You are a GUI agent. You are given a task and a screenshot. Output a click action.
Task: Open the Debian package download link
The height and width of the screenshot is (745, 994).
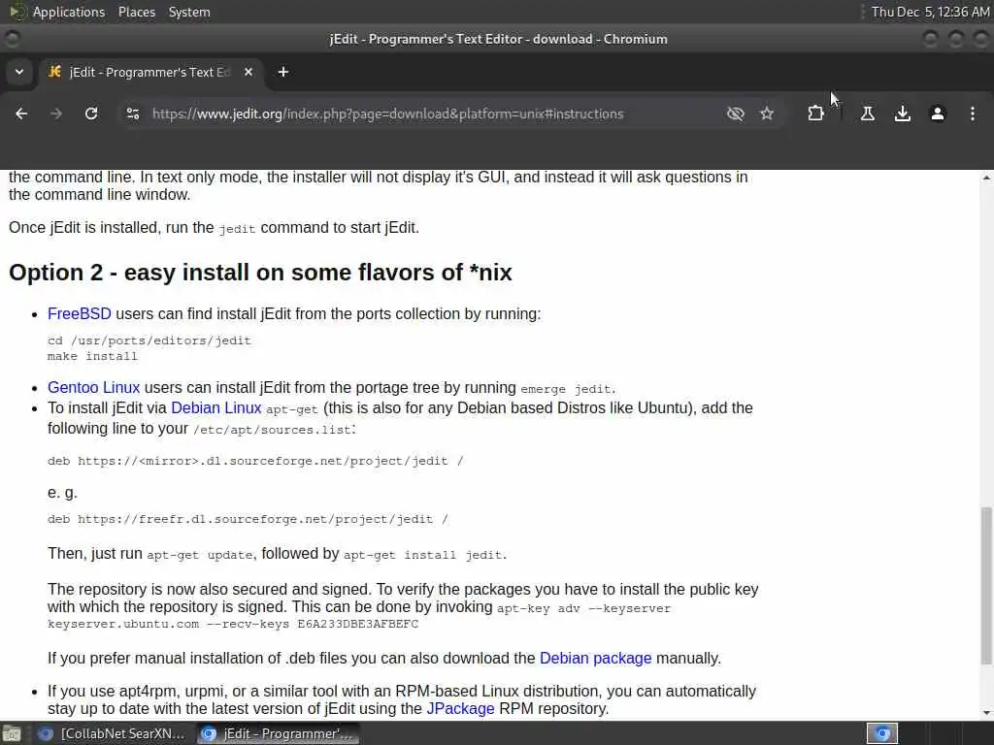[x=595, y=659]
